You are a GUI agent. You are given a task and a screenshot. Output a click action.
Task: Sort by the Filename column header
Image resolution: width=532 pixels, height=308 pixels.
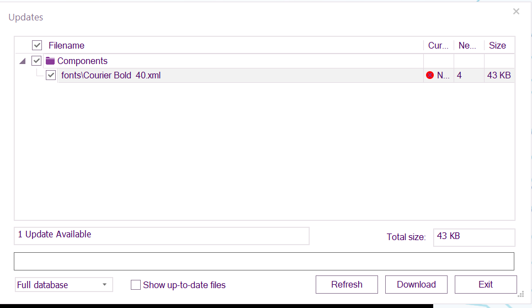[x=66, y=45]
